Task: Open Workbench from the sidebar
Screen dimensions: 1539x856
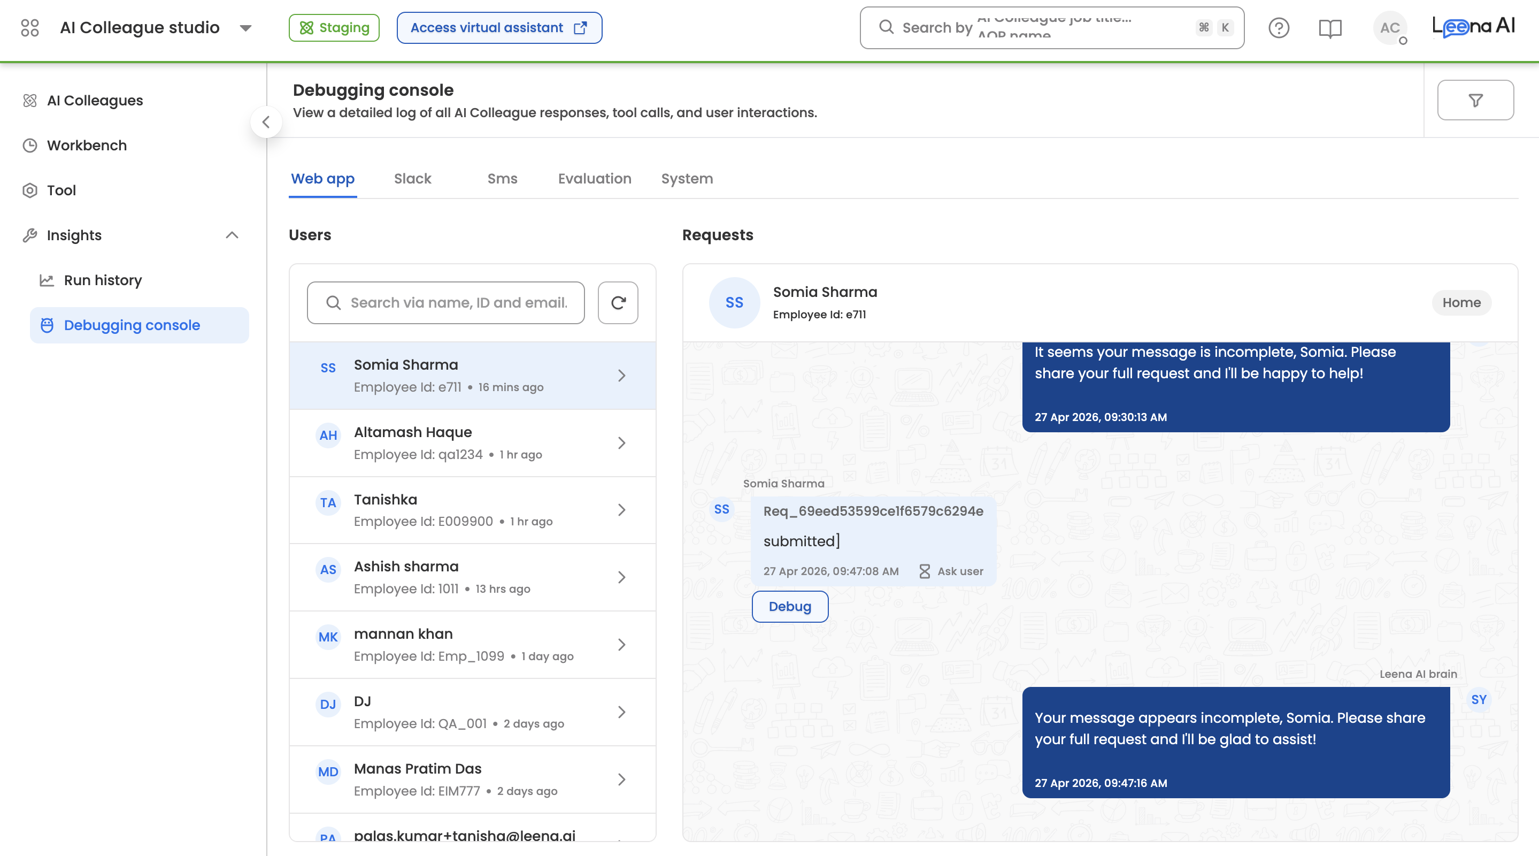Action: coord(87,146)
